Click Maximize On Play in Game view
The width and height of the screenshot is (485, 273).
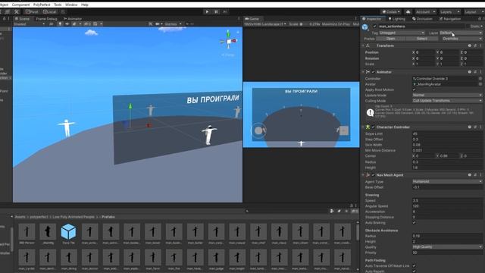pos(336,24)
